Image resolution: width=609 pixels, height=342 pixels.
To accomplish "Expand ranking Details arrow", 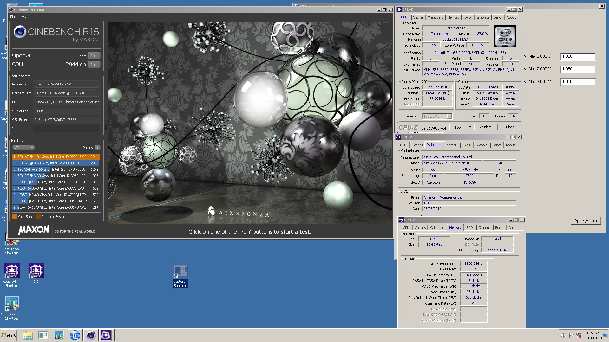I will pyautogui.click(x=98, y=148).
